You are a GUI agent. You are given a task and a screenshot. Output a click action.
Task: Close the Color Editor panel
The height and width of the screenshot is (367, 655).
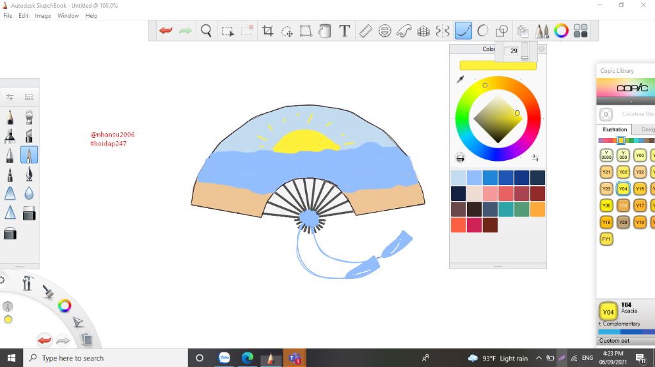[542, 49]
